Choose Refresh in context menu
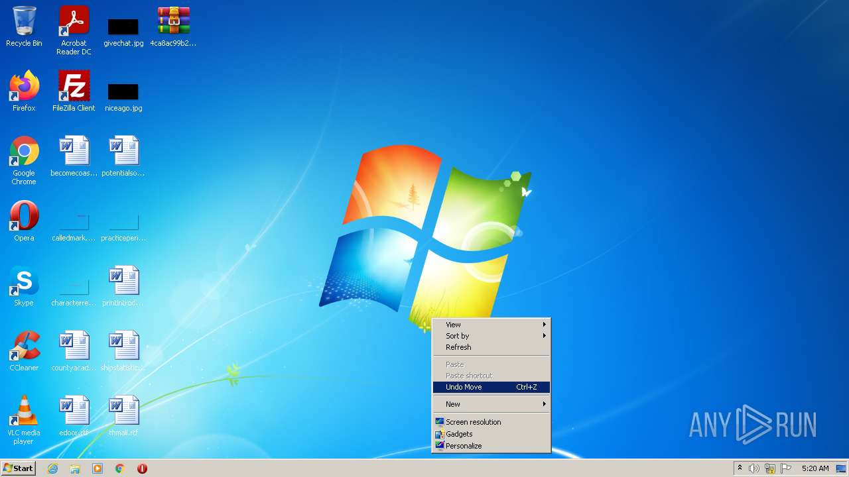Image resolution: width=849 pixels, height=477 pixels. [491, 347]
